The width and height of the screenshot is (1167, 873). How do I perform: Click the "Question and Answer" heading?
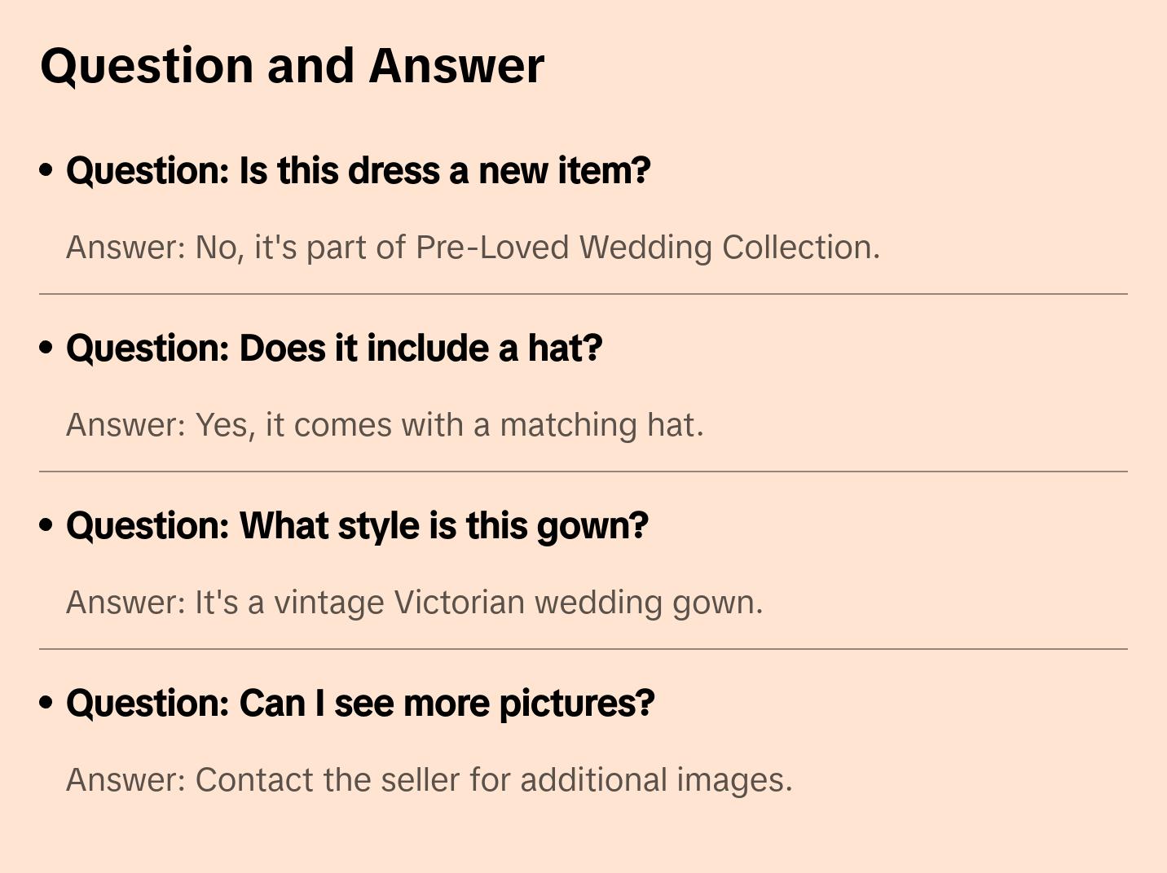pos(292,66)
